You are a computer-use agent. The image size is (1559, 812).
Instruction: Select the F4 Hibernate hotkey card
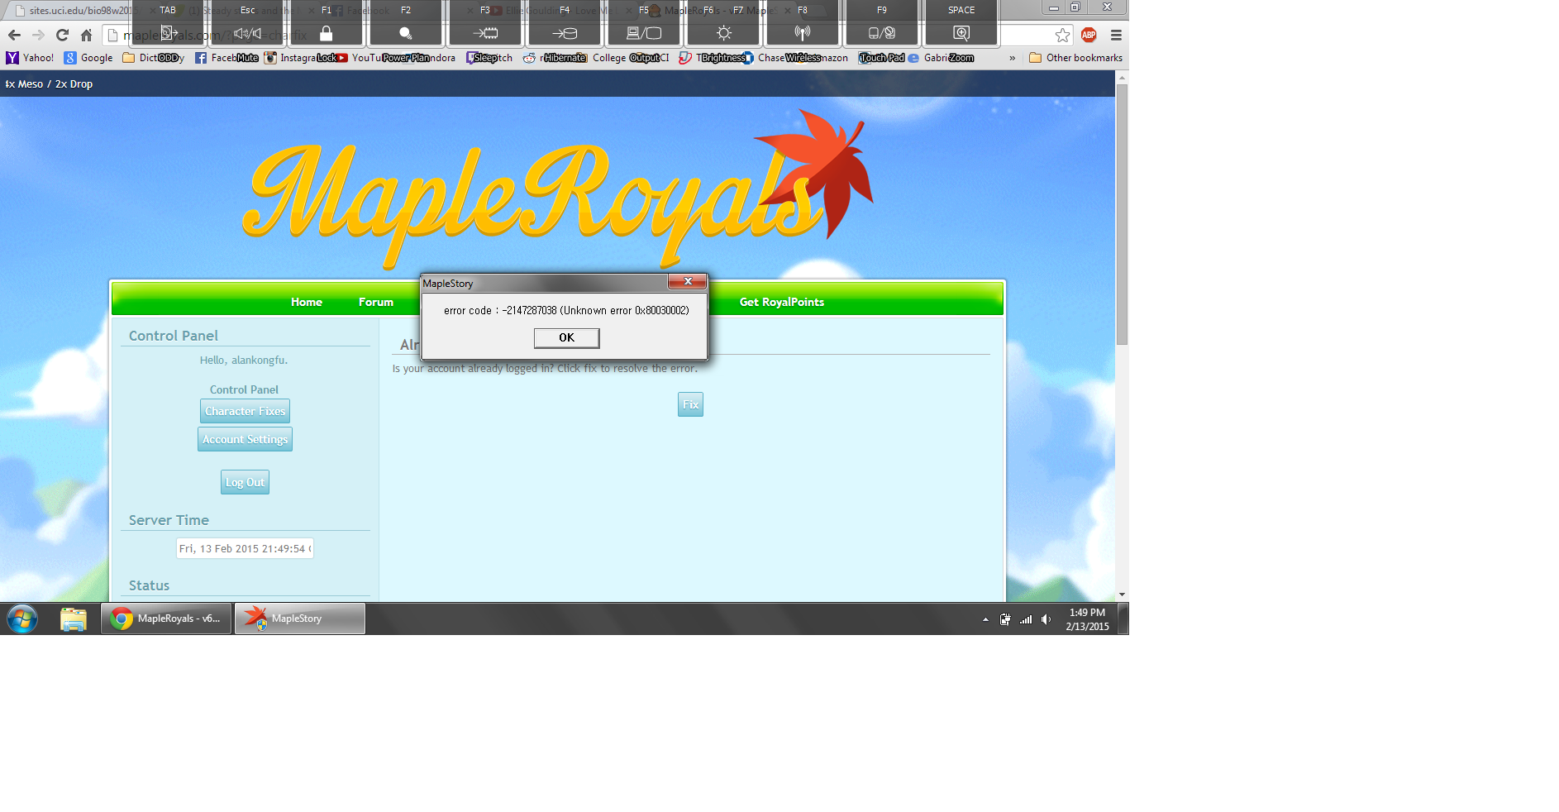(565, 33)
